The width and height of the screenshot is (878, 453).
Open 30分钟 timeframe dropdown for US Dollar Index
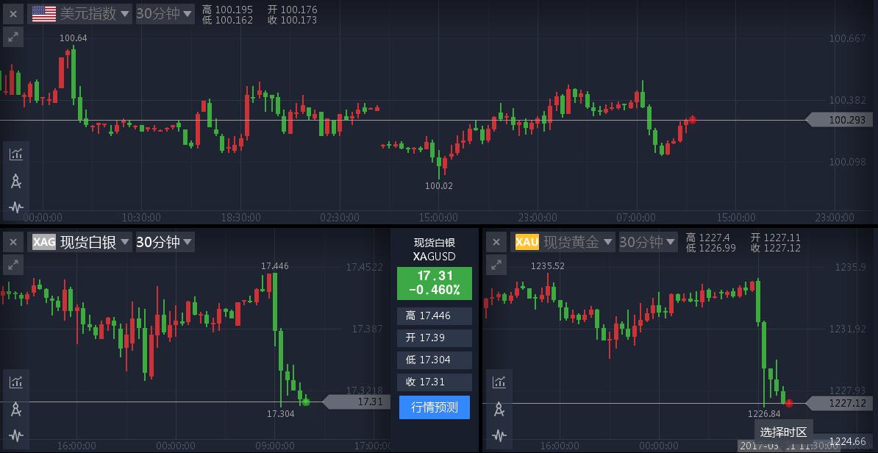(x=165, y=13)
